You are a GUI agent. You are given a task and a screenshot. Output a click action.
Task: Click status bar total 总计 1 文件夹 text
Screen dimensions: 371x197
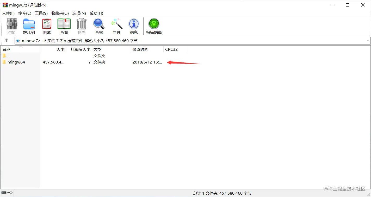(222, 193)
